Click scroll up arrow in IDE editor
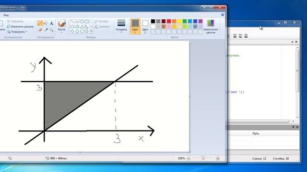The image size is (307, 172). pos(297,48)
